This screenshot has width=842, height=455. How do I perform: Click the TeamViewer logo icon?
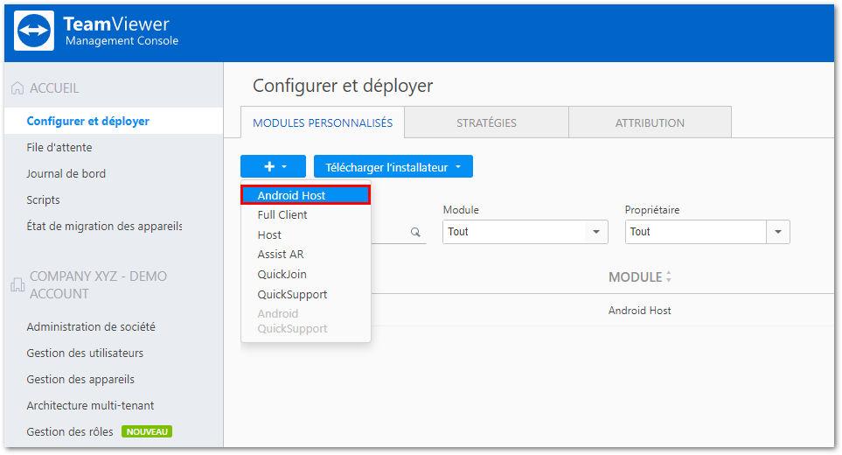[x=34, y=31]
